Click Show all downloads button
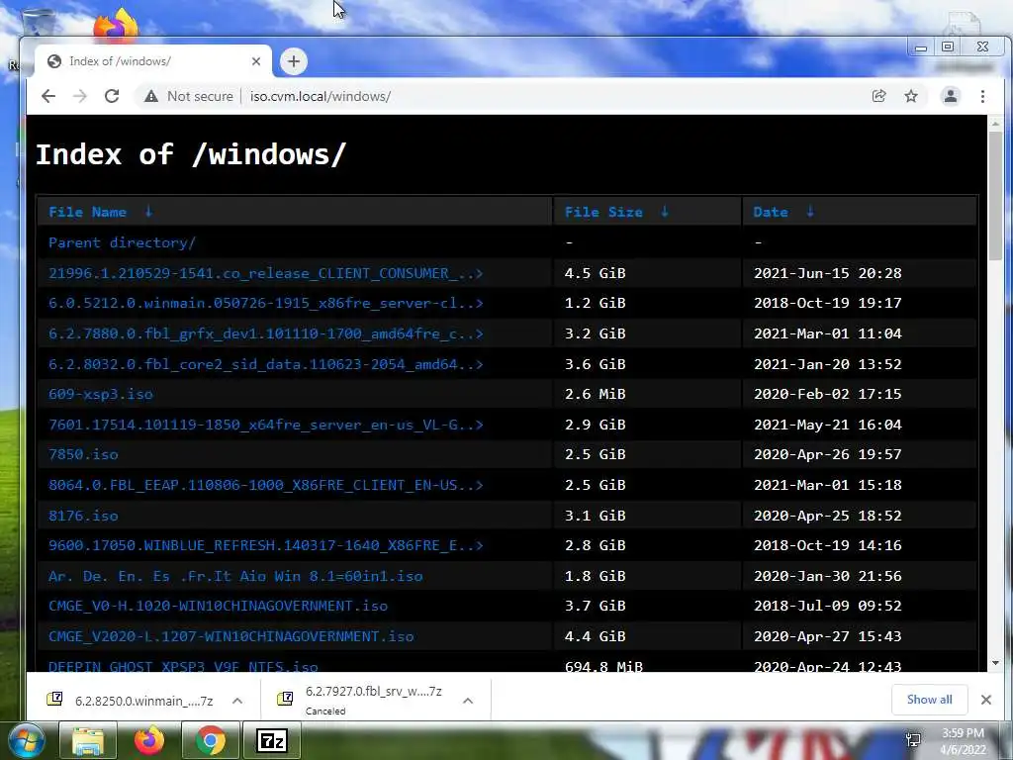1013x760 pixels. coord(929,700)
